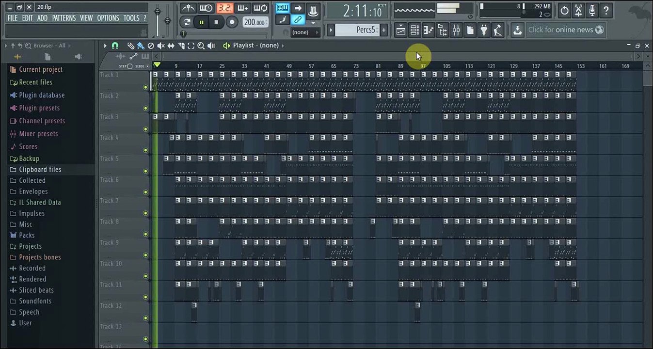Open Current project in browser
This screenshot has height=349, width=653.
(x=41, y=69)
